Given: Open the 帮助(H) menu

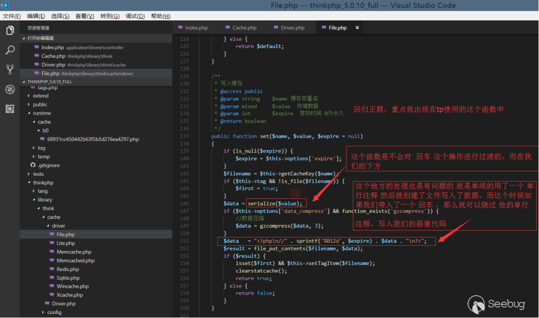Looking at the screenshot, I should (161, 16).
